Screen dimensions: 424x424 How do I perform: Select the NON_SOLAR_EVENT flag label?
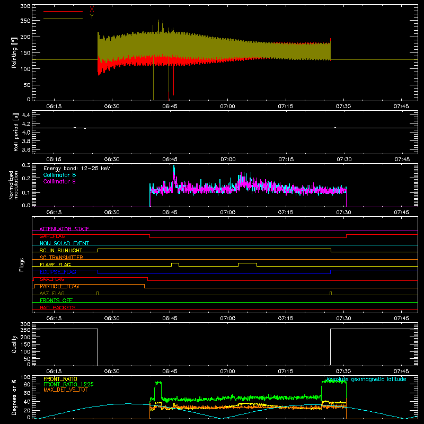point(64,243)
